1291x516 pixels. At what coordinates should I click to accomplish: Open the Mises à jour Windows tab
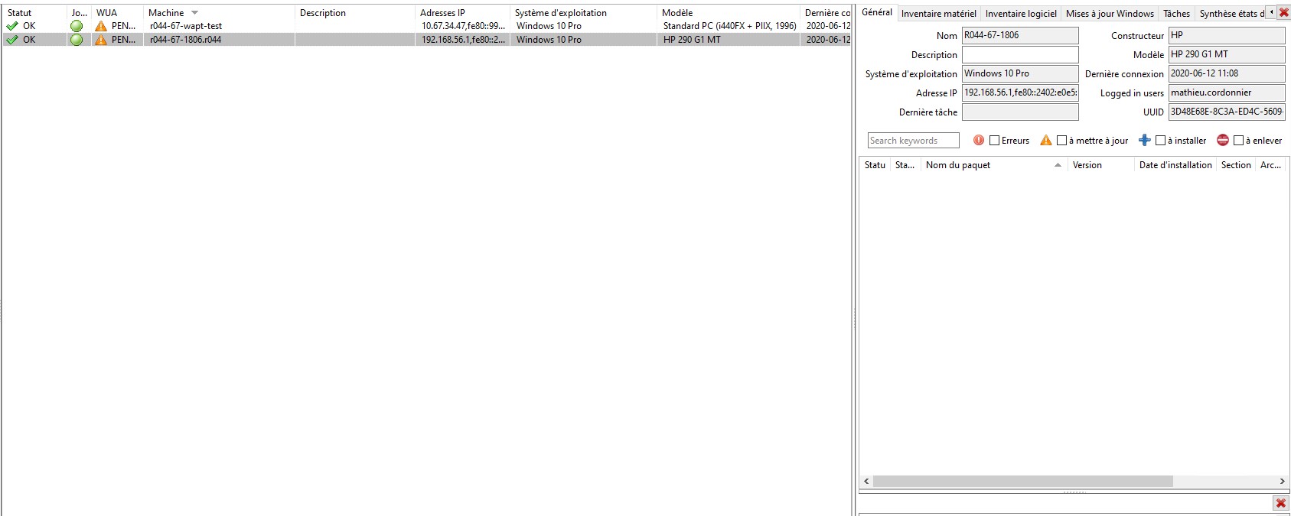pyautogui.click(x=1110, y=14)
